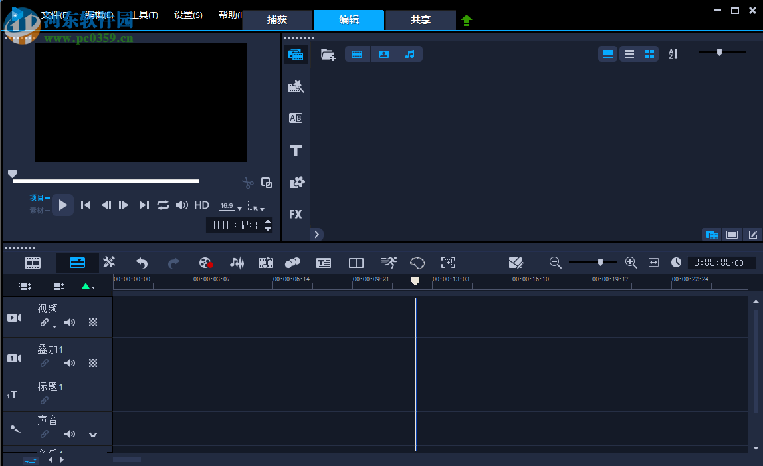Image resolution: width=763 pixels, height=466 pixels.
Task: Click the scissors split clip icon
Action: tap(248, 183)
